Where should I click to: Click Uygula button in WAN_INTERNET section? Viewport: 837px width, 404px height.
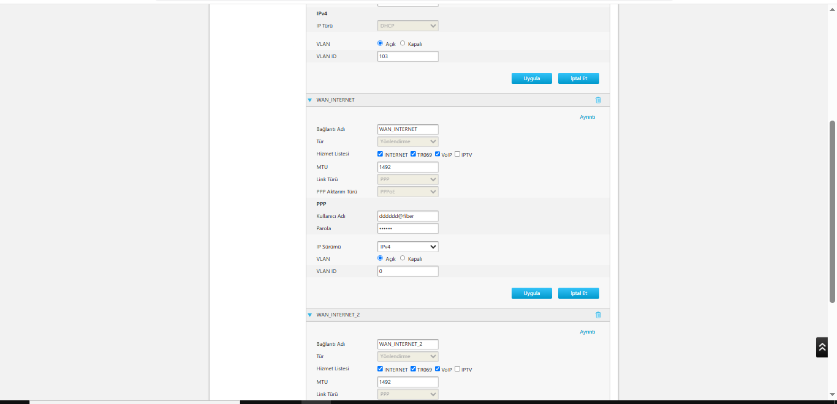(532, 293)
